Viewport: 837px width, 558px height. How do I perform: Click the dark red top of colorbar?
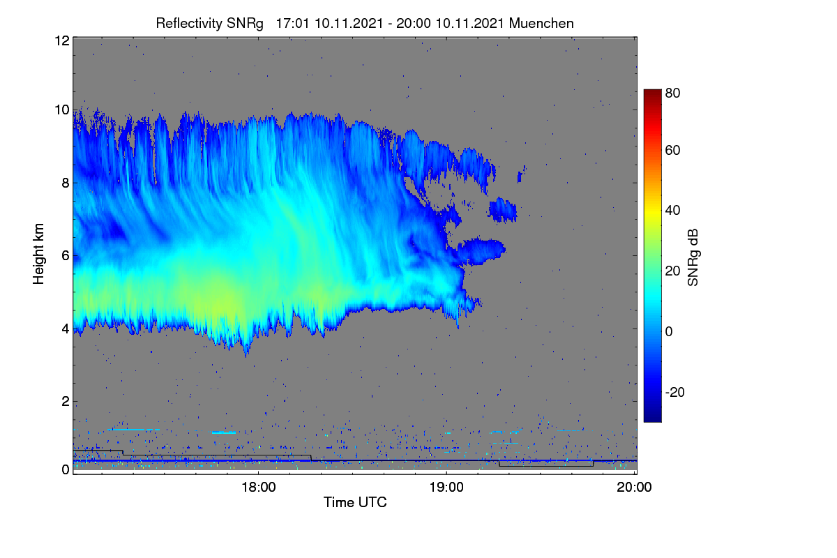pyautogui.click(x=652, y=93)
